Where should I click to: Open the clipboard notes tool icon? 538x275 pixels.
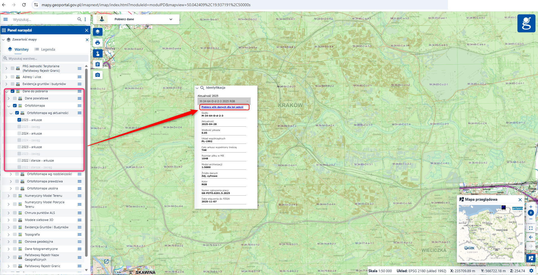(x=97, y=64)
